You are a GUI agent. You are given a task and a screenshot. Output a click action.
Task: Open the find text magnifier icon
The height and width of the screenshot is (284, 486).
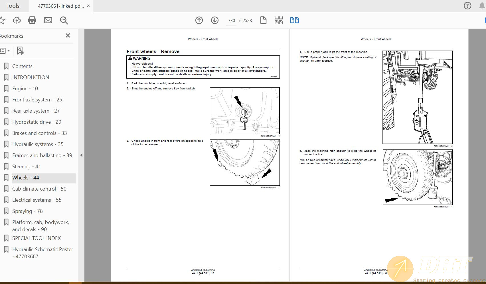coord(64,20)
